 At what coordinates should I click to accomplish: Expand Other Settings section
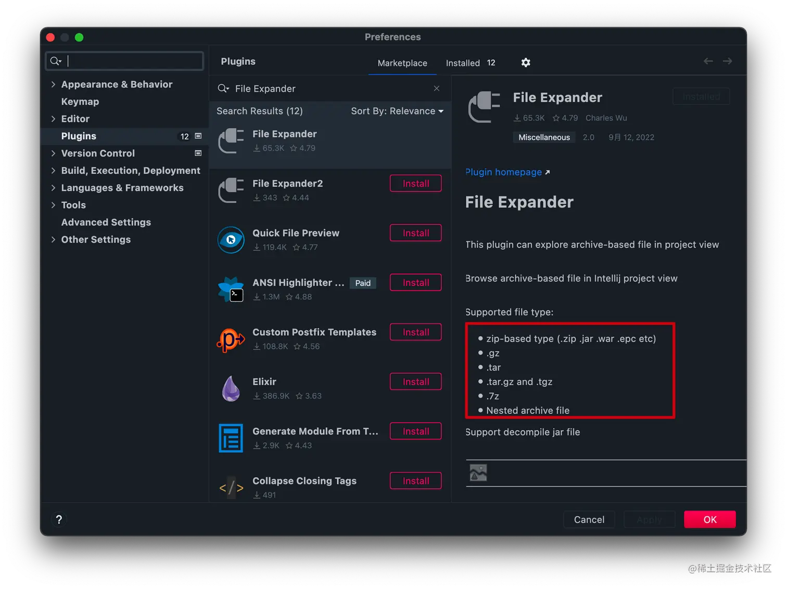point(53,239)
